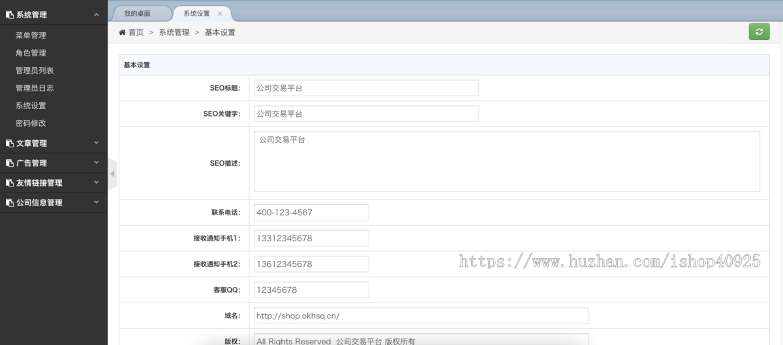This screenshot has width=783, height=345.
Task: Click the 广告管理 sidebar section icon
Action: 10,163
